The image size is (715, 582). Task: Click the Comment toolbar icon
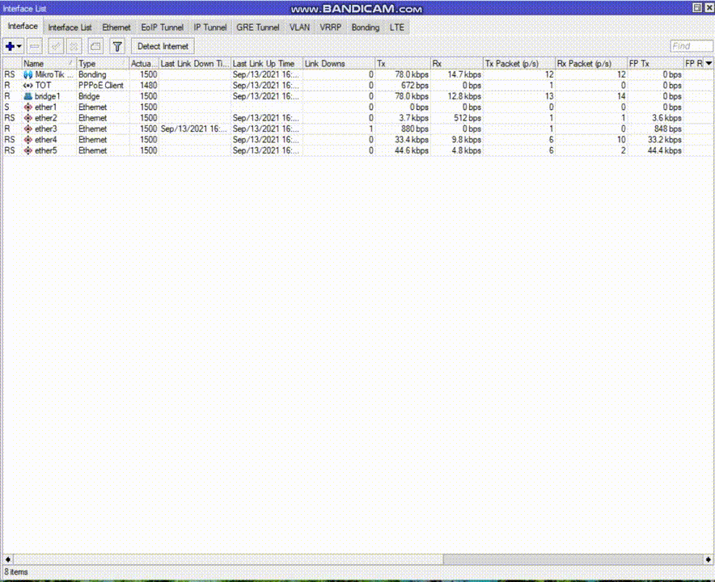(x=95, y=46)
